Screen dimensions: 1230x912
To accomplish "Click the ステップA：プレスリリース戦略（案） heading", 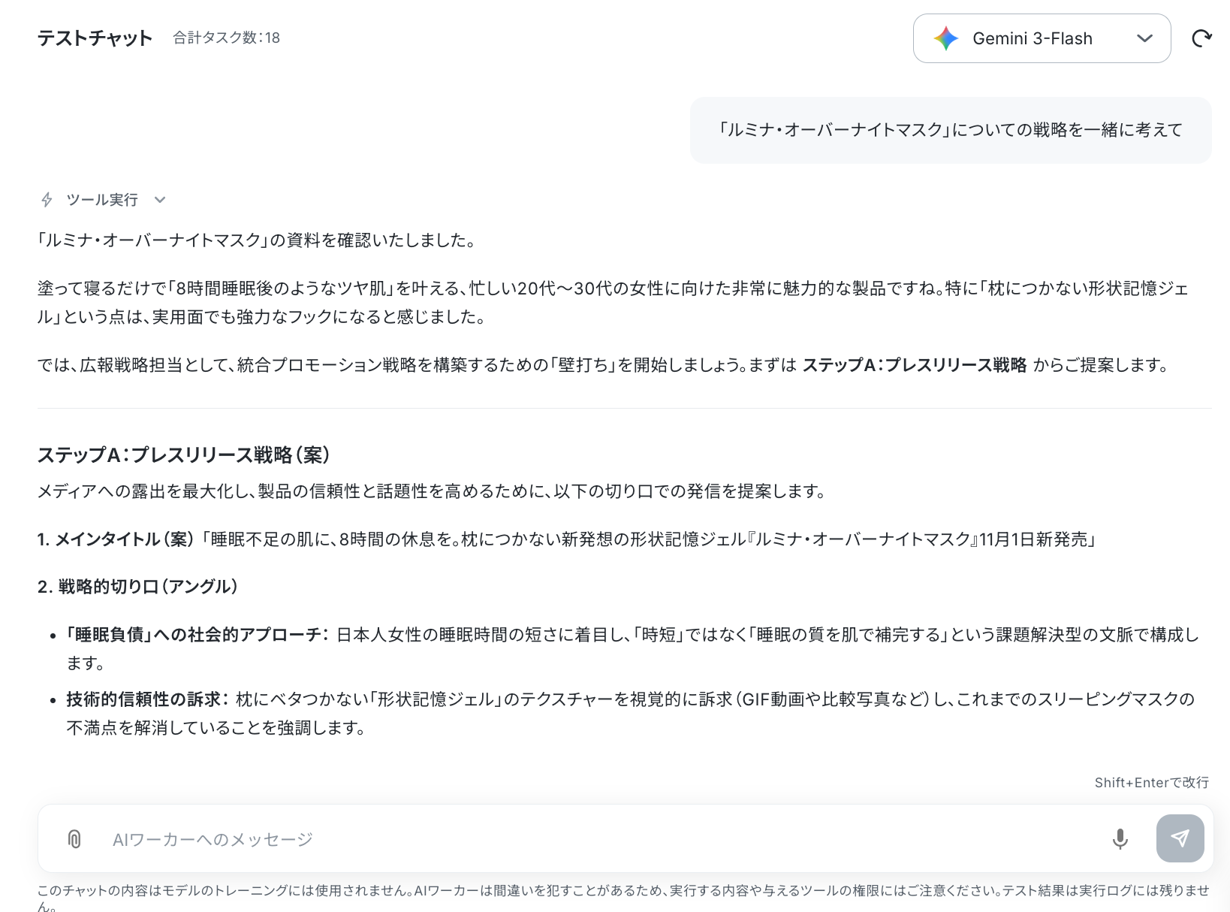I will tap(184, 454).
